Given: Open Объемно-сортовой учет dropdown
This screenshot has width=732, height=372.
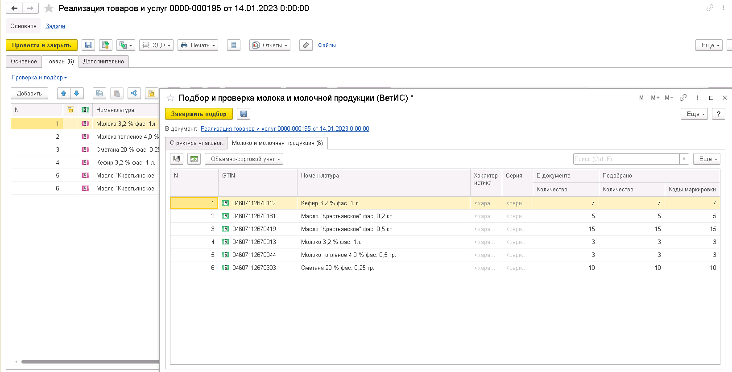Looking at the screenshot, I should (244, 159).
